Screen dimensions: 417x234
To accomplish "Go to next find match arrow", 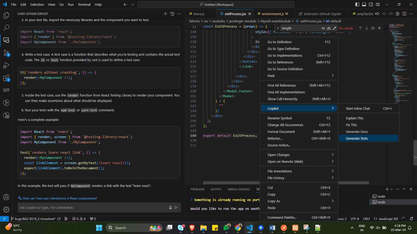I will (x=367, y=28).
